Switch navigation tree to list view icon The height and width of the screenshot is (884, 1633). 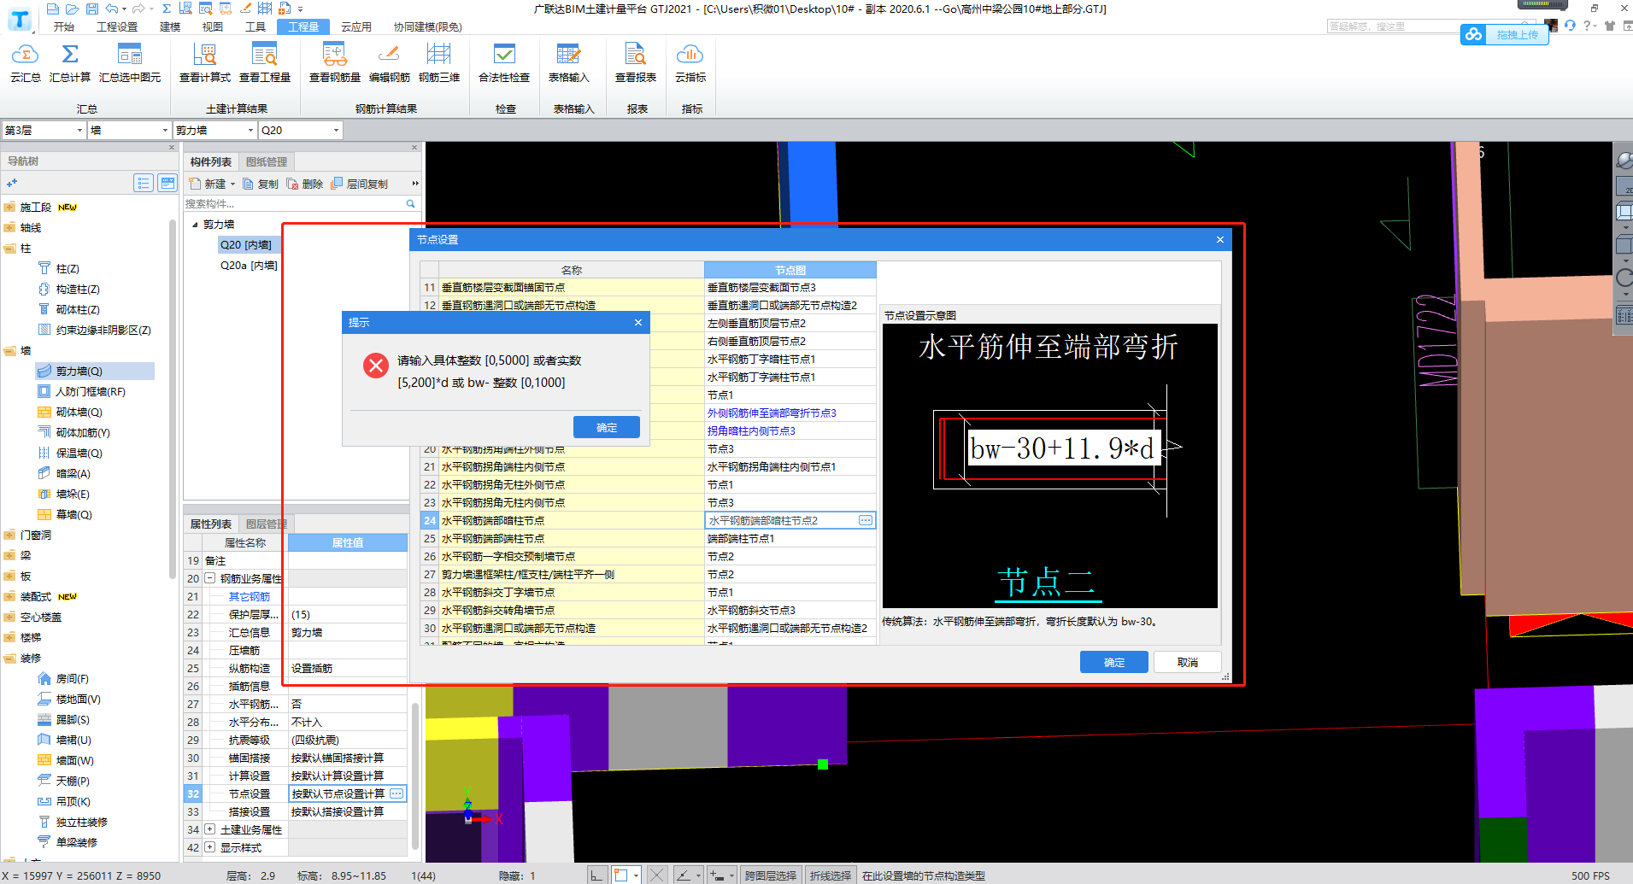pos(144,183)
